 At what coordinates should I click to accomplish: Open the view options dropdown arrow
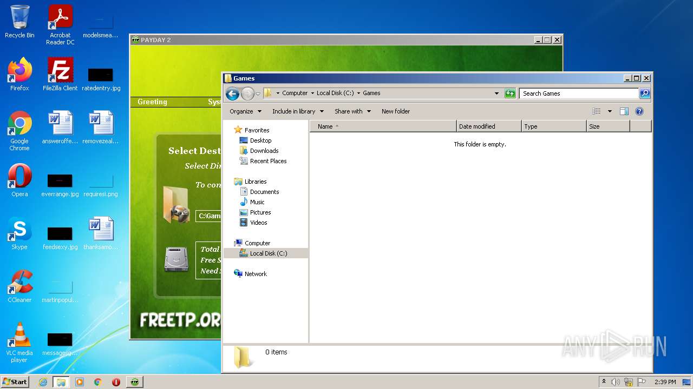610,111
